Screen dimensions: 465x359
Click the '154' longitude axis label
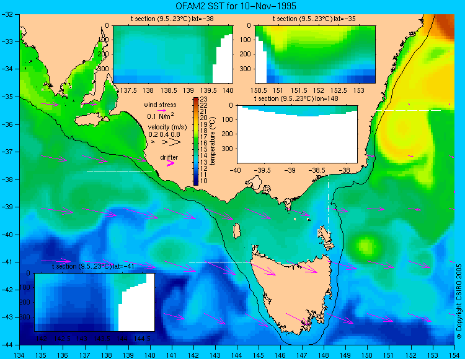click(x=454, y=355)
